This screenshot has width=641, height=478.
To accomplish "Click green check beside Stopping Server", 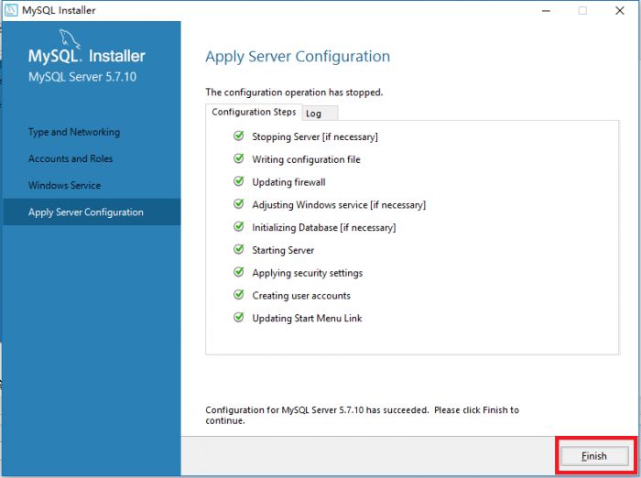I will (x=239, y=136).
